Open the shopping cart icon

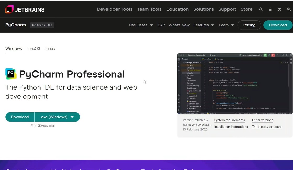279,9
